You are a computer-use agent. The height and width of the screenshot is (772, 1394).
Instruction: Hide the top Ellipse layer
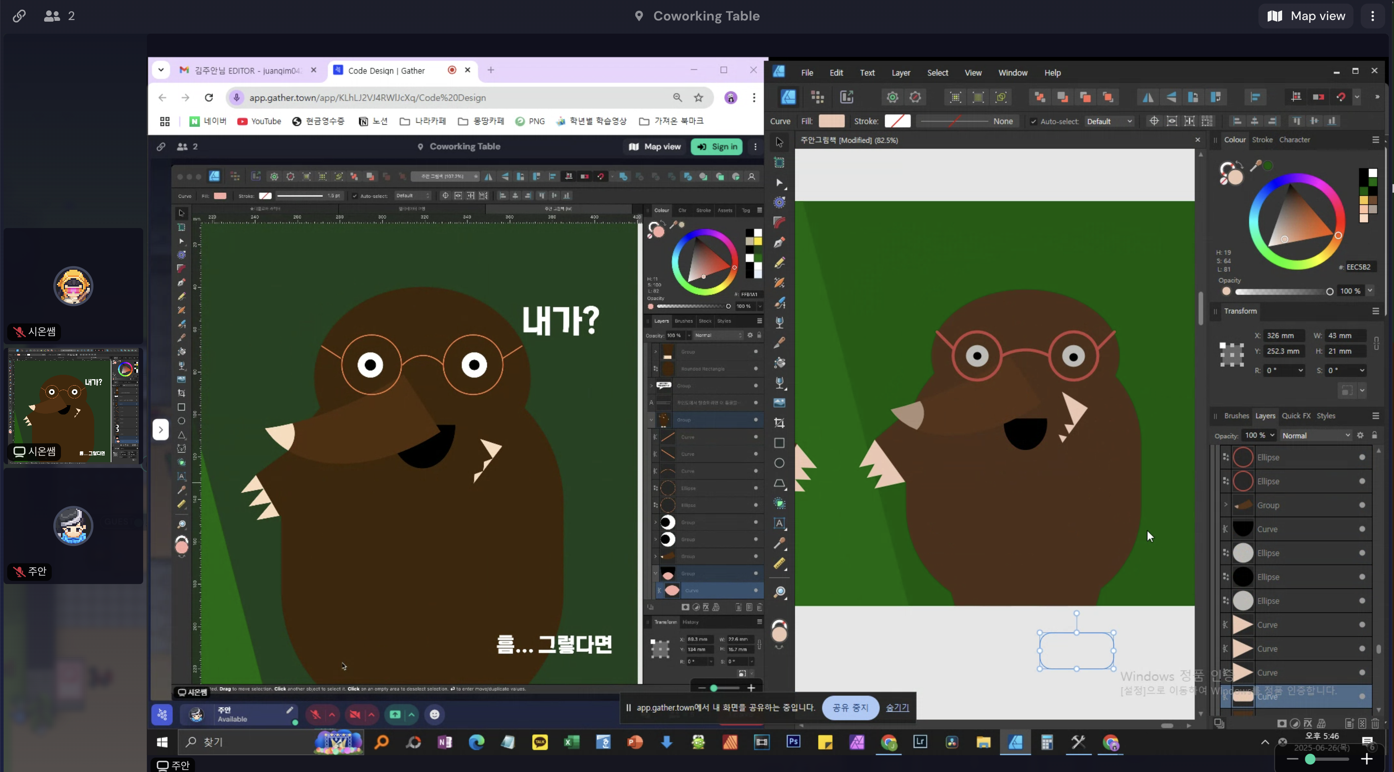pos(1362,458)
